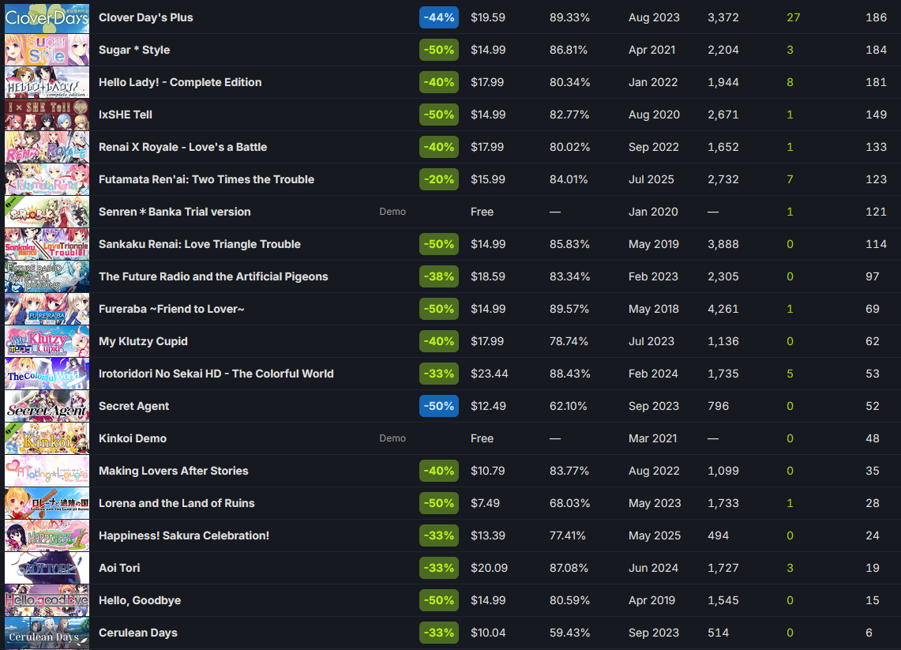This screenshot has width=901, height=650.
Task: Open Renai X Royale - Love's a Battle
Action: 182,147
